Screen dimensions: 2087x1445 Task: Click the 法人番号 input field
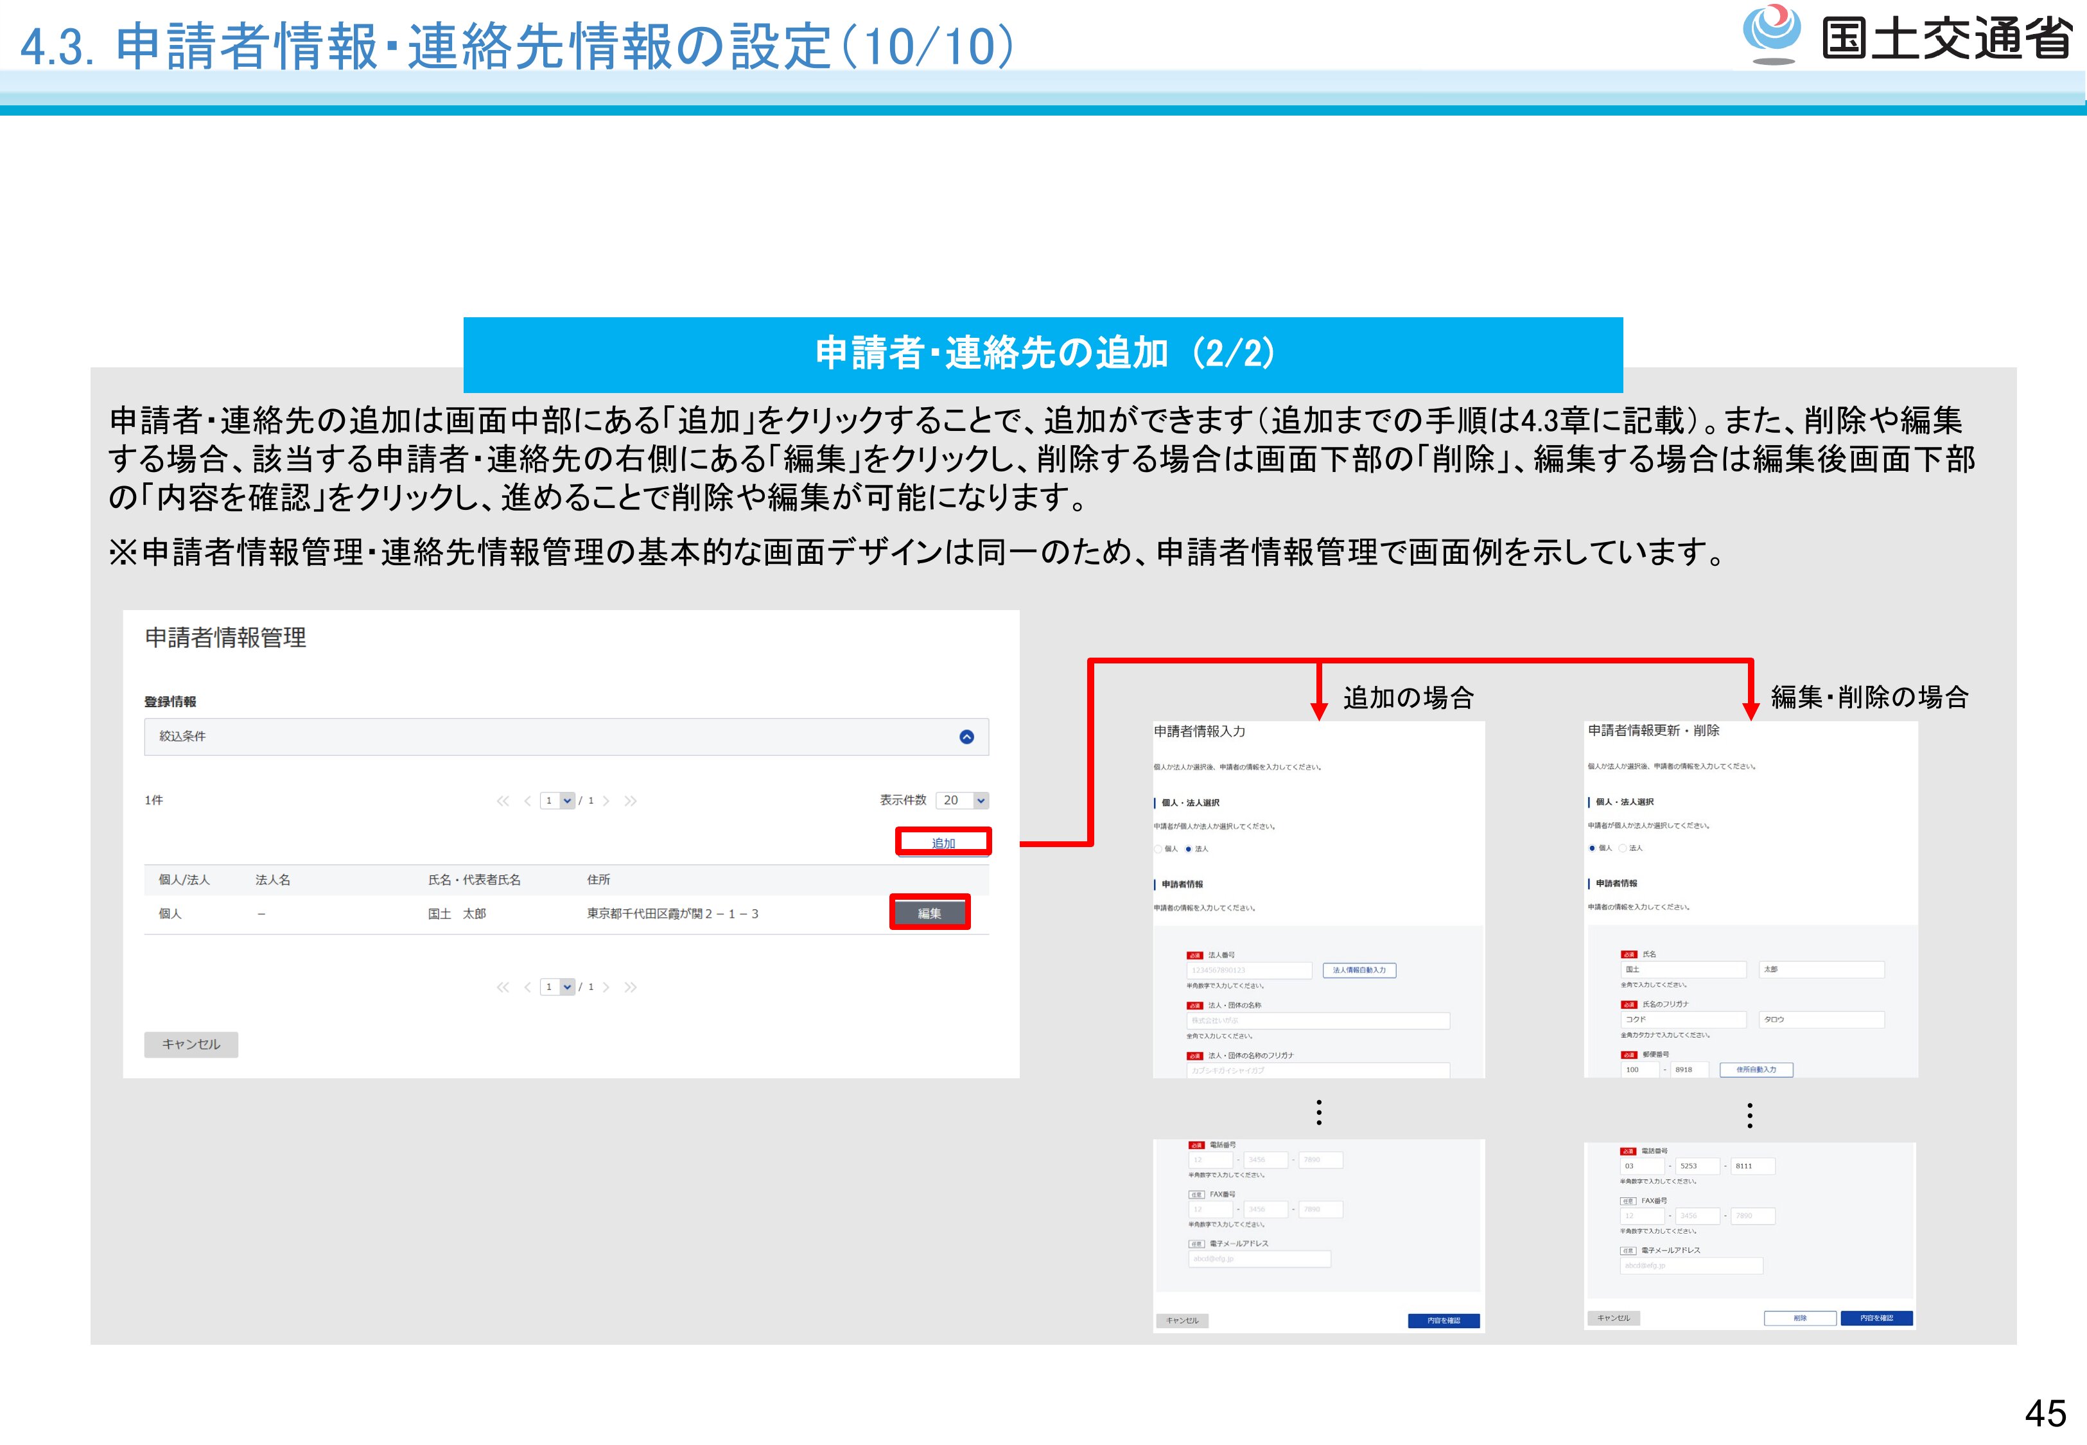tap(1249, 970)
